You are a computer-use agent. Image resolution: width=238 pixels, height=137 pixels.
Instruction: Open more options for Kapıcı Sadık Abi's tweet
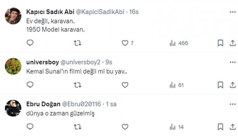click(232, 12)
